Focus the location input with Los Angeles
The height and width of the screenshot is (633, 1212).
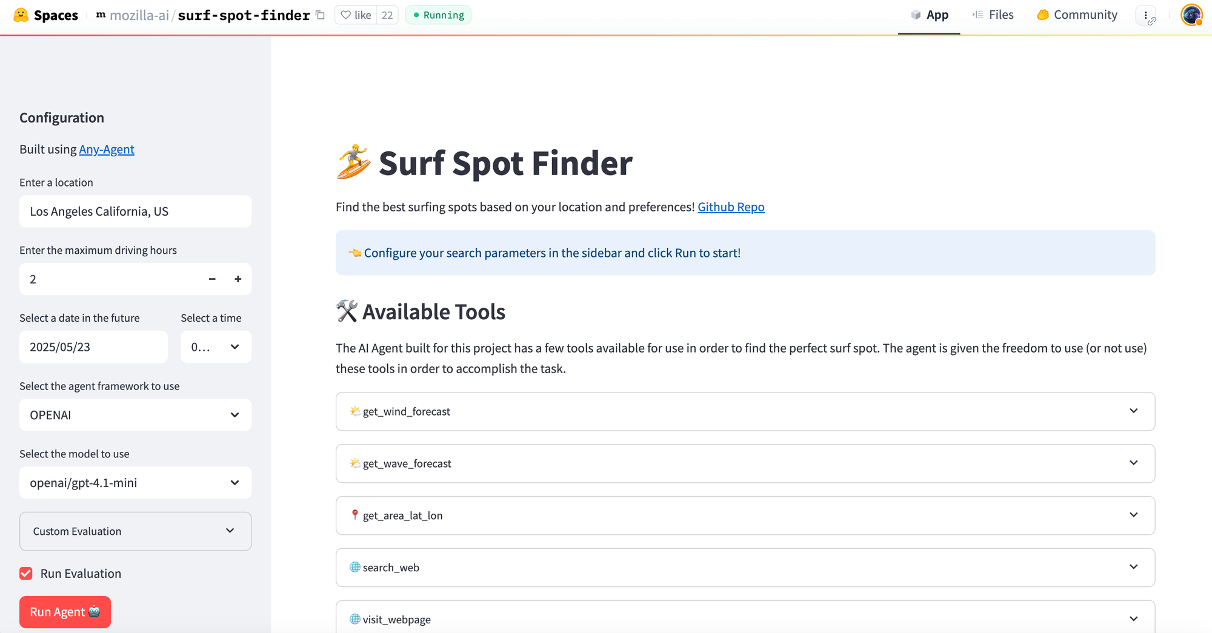click(135, 211)
